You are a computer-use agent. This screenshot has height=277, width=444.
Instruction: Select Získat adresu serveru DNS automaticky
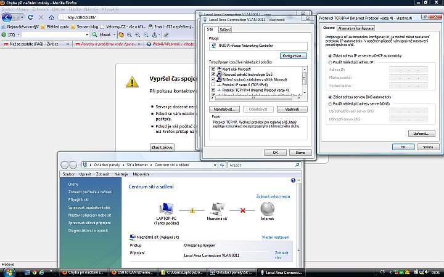(330, 97)
